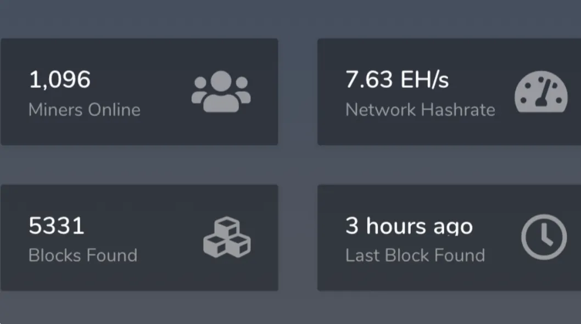Click the clock icon for last block

pyautogui.click(x=544, y=237)
